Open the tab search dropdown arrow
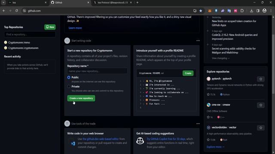Image resolution: width=275 pixels, height=154 pixels. 3,3
